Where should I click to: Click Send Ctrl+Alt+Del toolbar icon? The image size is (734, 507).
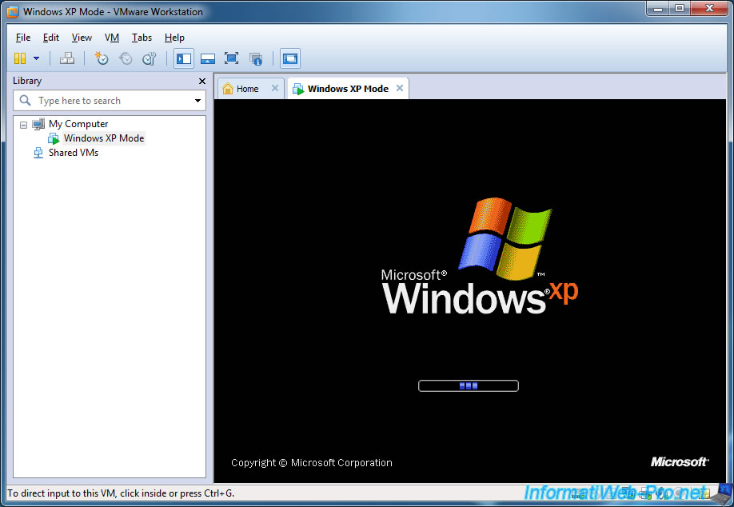(x=67, y=58)
